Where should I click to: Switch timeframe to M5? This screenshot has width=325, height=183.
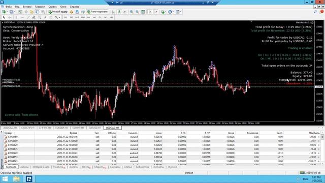pyautogui.click(x=71, y=17)
